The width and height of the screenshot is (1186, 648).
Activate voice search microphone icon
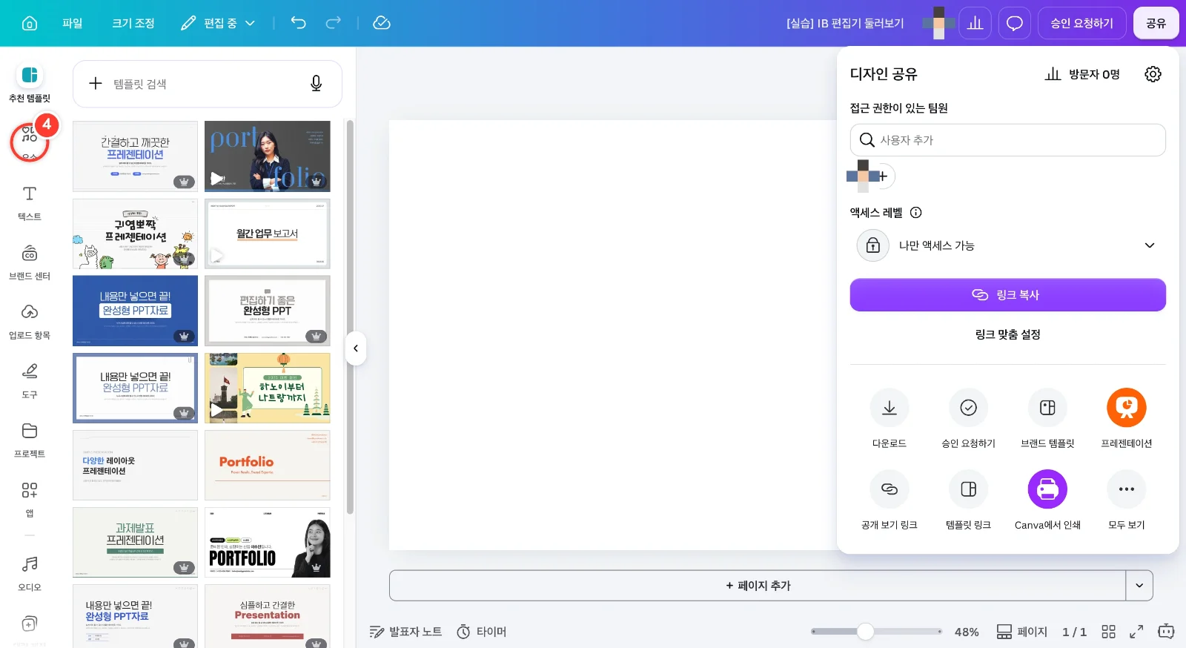point(316,84)
